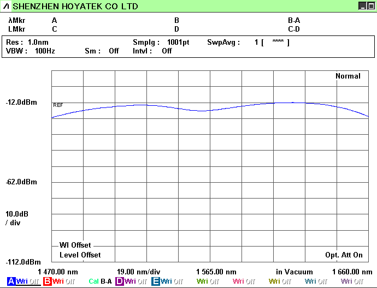Click the 'VBW : 100Hz' value
This screenshot has width=377, height=288.
point(31,51)
